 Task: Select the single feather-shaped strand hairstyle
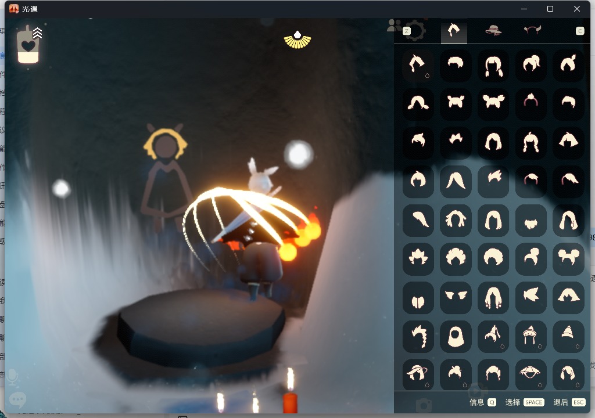tap(418, 220)
